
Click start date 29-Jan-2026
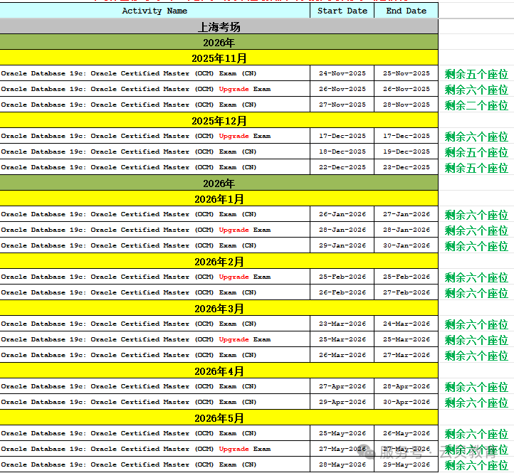tap(342, 245)
